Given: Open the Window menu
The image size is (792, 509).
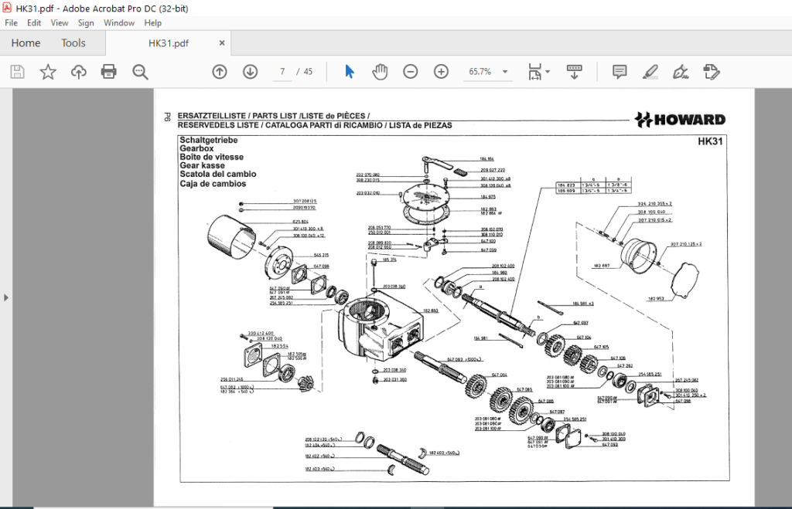Looking at the screenshot, I should 118,22.
